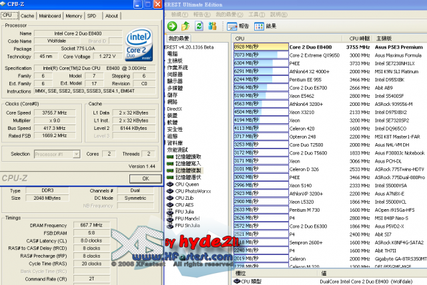Screen dimensions: 427x285
Task: Select the Core Duo T2500 result row
Action: pos(330,144)
